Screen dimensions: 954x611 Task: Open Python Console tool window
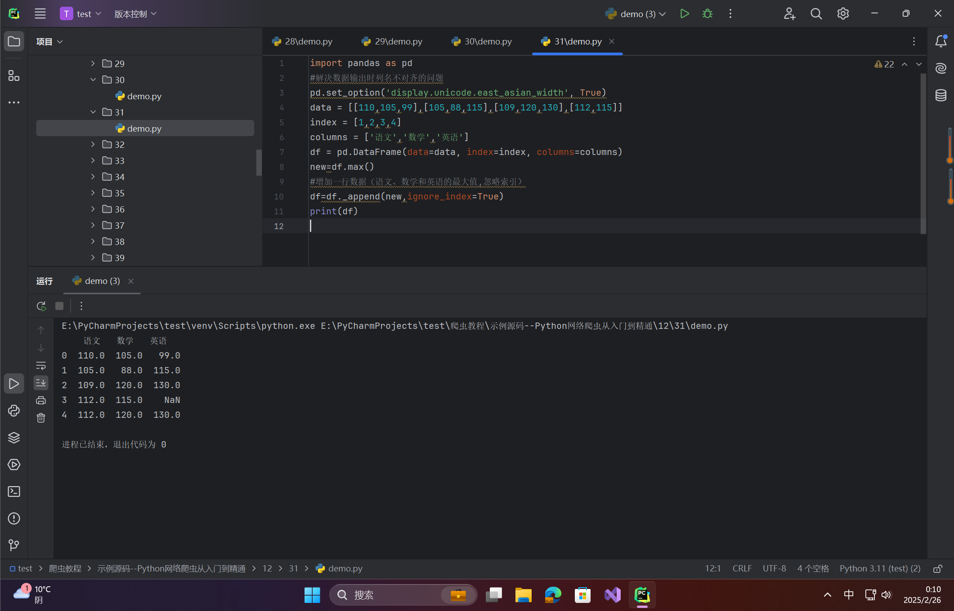click(x=14, y=411)
